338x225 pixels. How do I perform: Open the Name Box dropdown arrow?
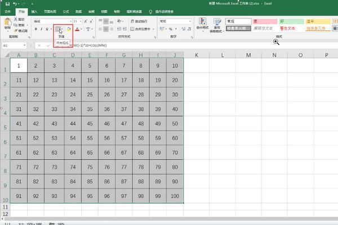point(25,46)
